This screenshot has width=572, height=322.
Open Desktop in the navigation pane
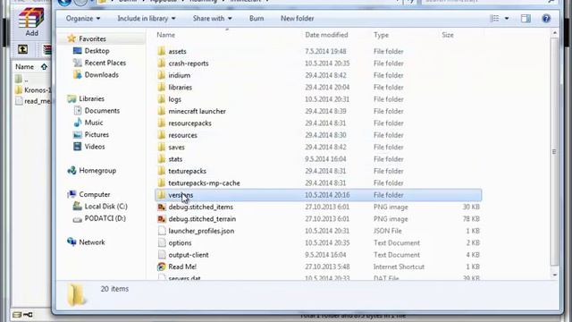pyautogui.click(x=97, y=51)
